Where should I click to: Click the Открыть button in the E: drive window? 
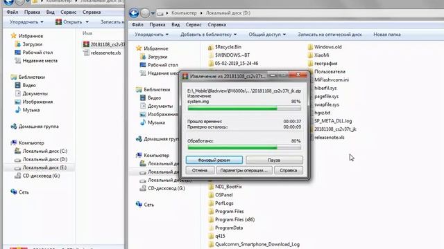69,21
